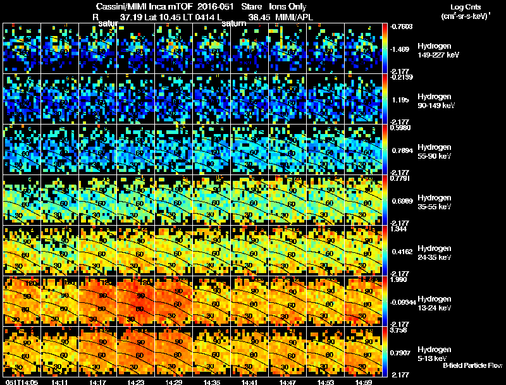Click the '0.7791' colorbar value
Screen dimensions: 506x385
click(x=400, y=178)
